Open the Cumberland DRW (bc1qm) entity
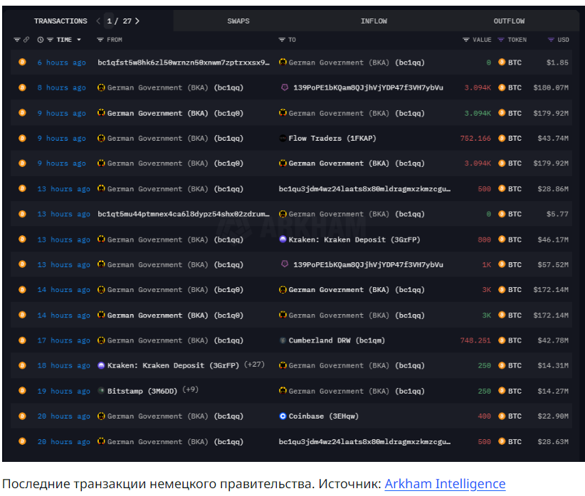 337,340
